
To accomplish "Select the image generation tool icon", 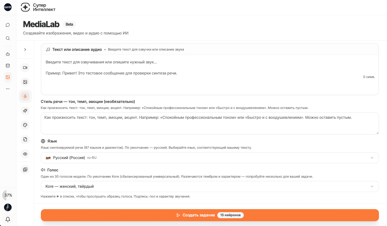I will 25,82.
